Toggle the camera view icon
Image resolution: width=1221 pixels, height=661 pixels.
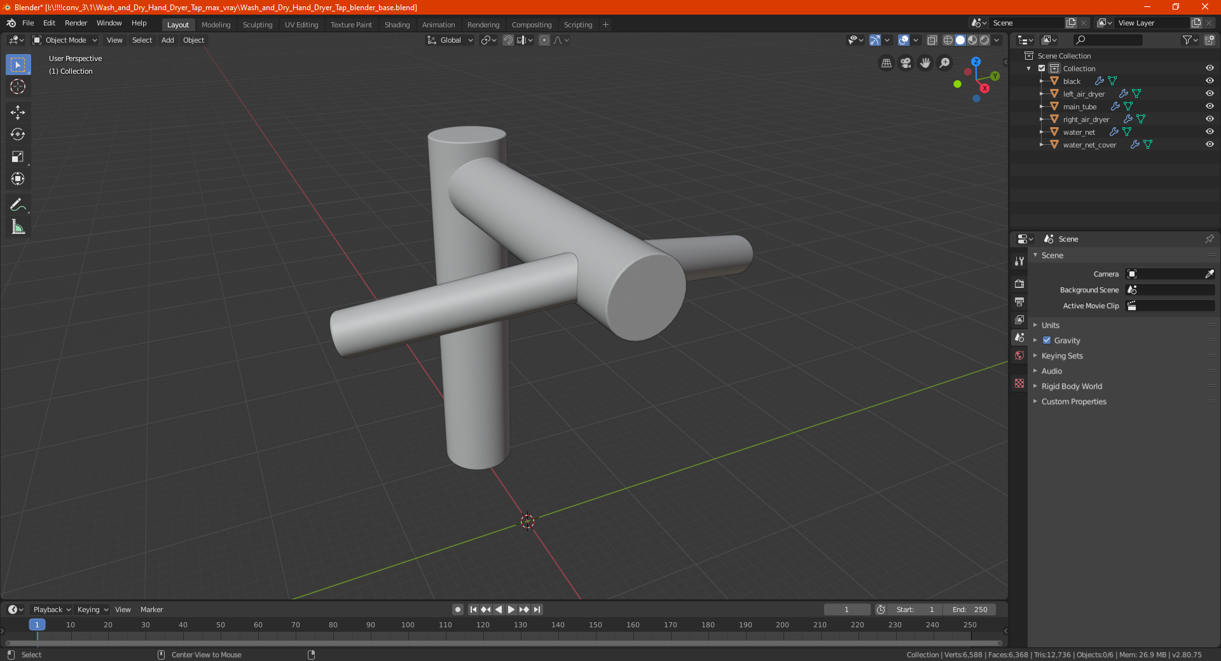pos(906,63)
